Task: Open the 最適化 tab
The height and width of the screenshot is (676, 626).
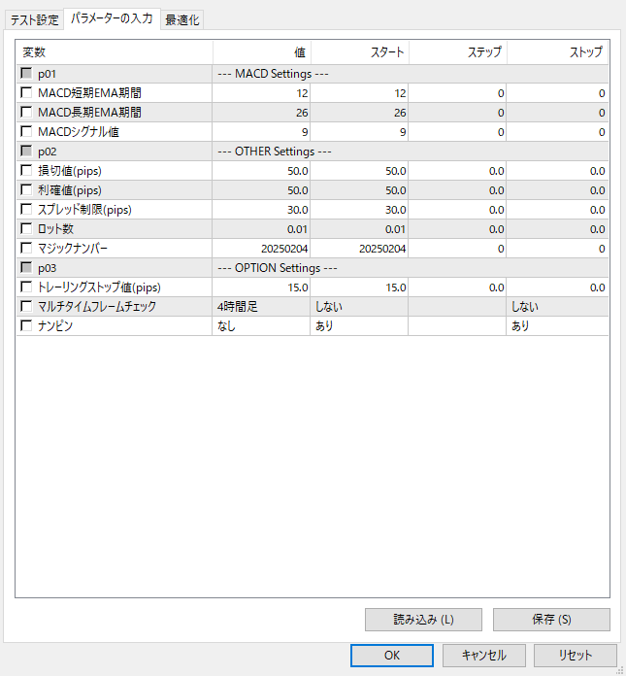Action: (181, 19)
